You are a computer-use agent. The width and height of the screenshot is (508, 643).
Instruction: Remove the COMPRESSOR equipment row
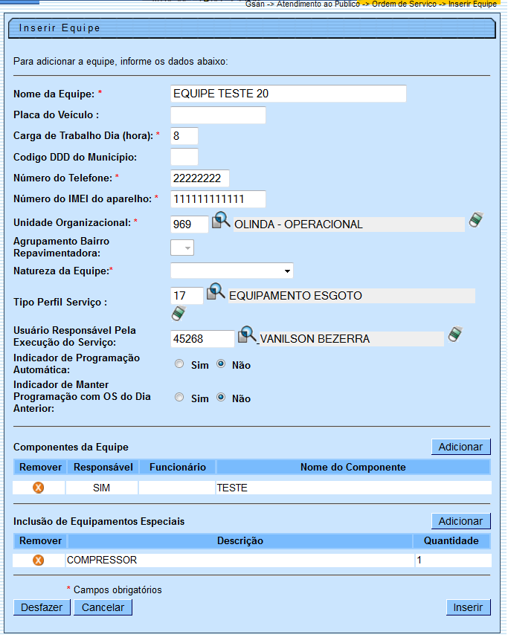pos(39,560)
